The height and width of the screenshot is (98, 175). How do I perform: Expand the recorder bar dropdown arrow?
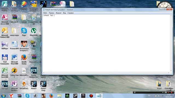click(x=163, y=93)
